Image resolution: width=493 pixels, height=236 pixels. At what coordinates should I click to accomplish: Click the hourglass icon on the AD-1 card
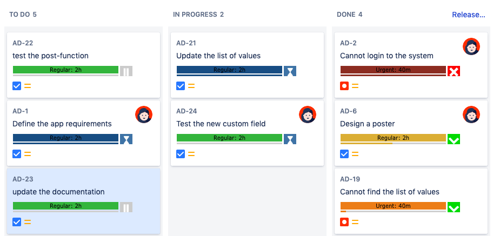[x=126, y=139]
